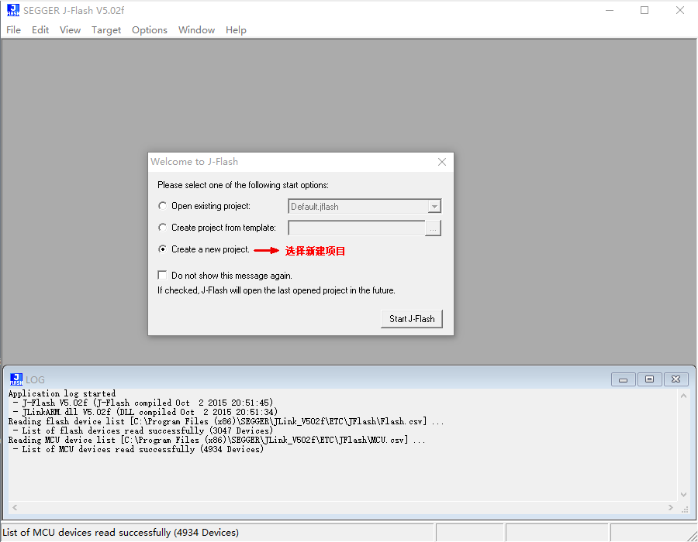Open the File menu

coord(13,30)
